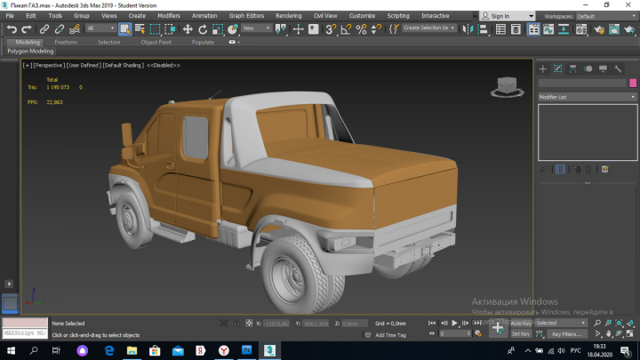Click the Sign In button

click(x=500, y=16)
